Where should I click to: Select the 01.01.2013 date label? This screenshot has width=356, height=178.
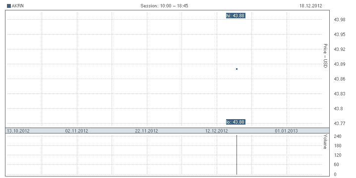286,131
